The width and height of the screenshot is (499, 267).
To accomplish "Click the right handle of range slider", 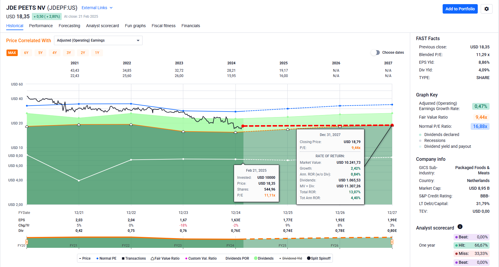I will (392, 242).
